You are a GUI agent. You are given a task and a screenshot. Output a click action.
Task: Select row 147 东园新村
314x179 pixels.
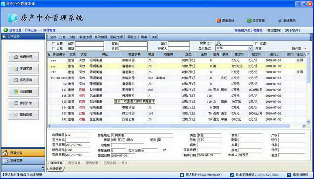click(x=177, y=90)
